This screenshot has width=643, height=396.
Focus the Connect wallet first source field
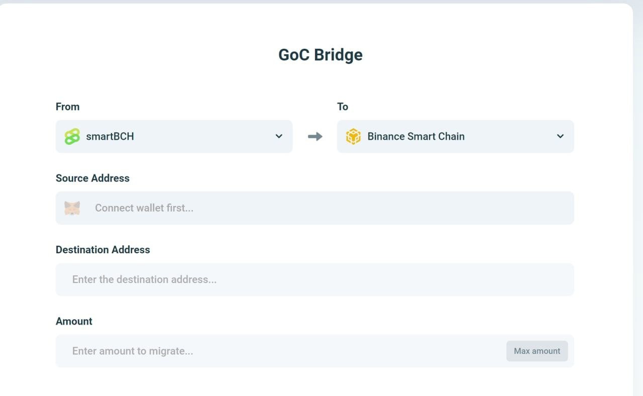coord(314,208)
